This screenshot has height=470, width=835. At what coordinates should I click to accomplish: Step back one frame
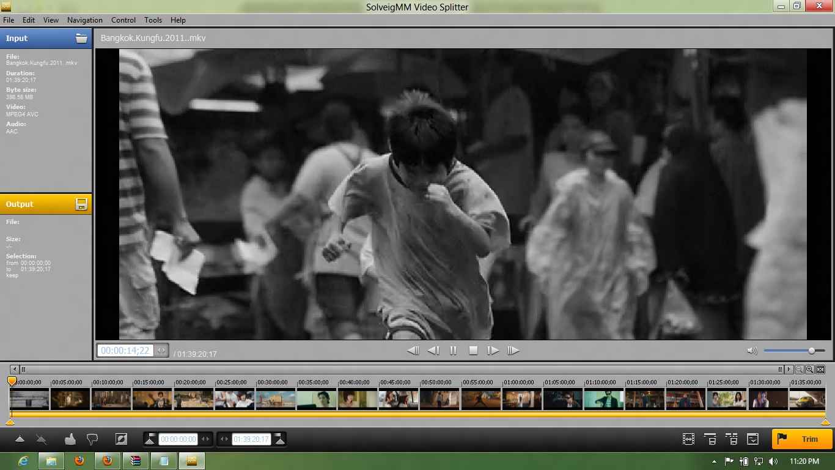tap(433, 351)
